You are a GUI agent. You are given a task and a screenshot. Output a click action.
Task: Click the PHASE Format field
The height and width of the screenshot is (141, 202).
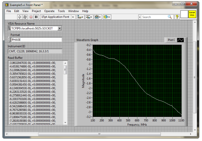36,40
